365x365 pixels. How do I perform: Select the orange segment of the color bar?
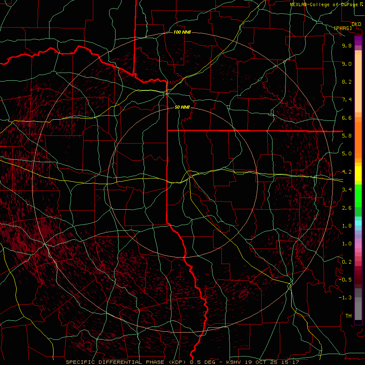pyautogui.click(x=358, y=140)
